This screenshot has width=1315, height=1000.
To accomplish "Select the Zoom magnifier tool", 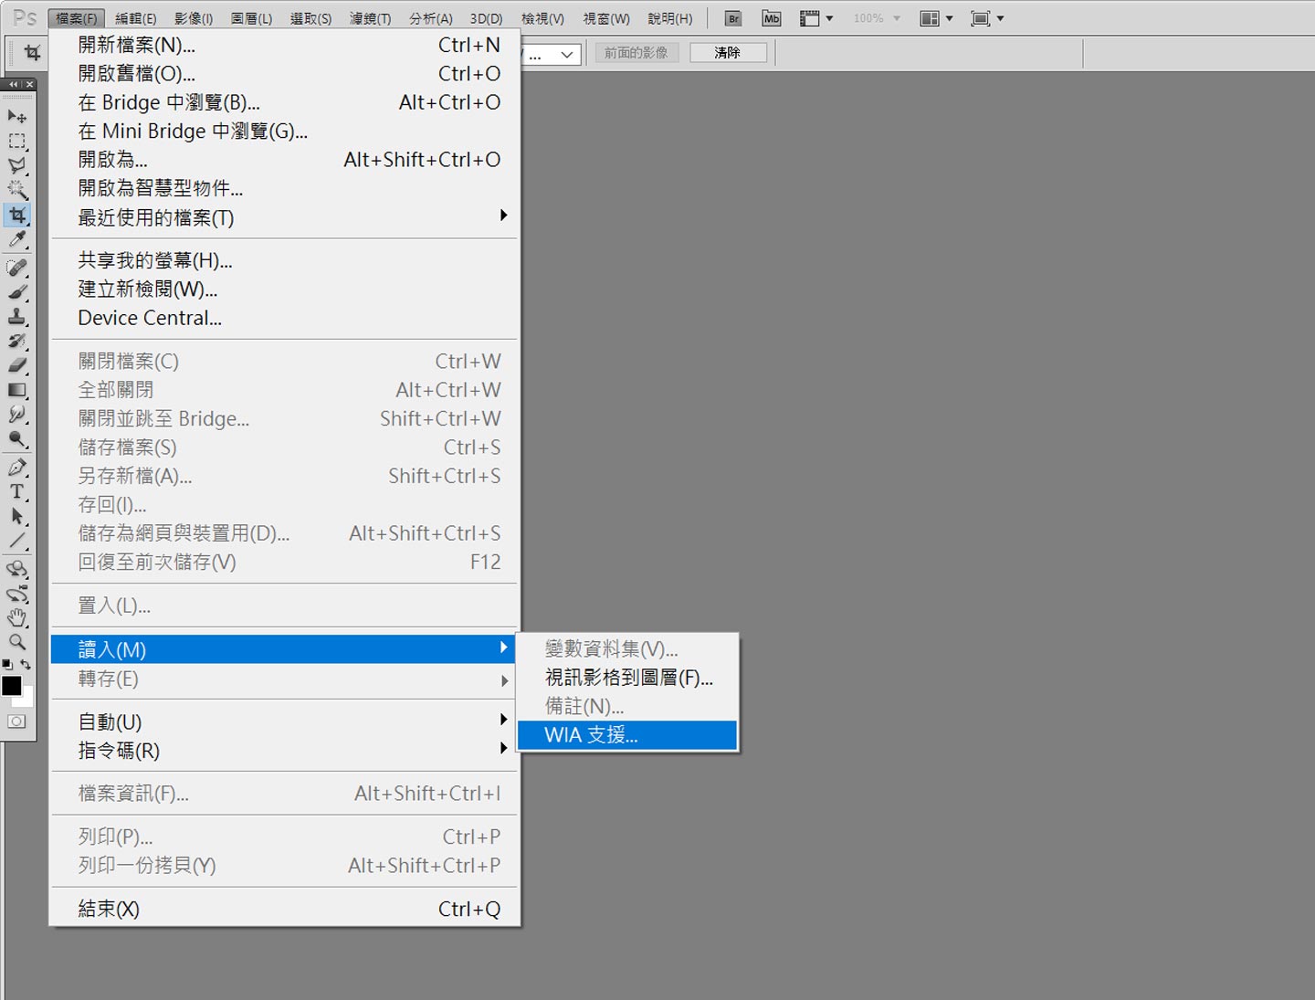I will point(17,642).
